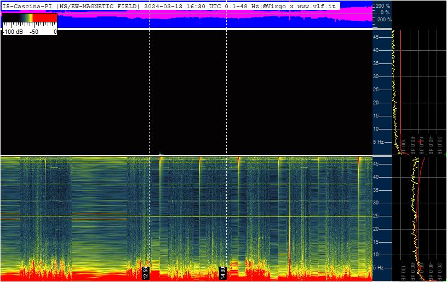Click the red cross marker in the upper spectrum plot

[x=420, y=142]
